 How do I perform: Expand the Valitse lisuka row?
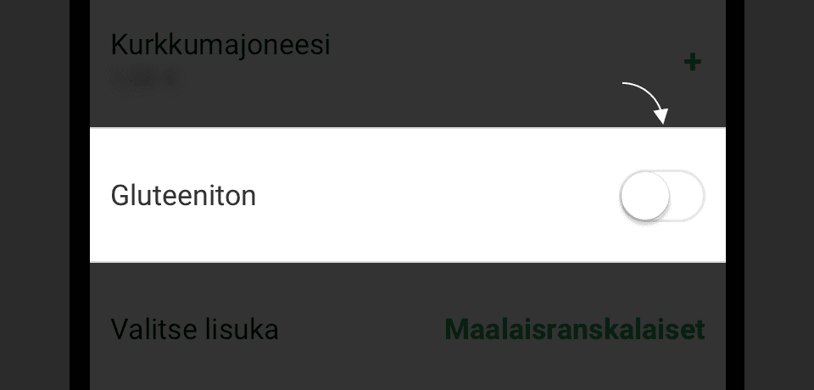pos(407,329)
